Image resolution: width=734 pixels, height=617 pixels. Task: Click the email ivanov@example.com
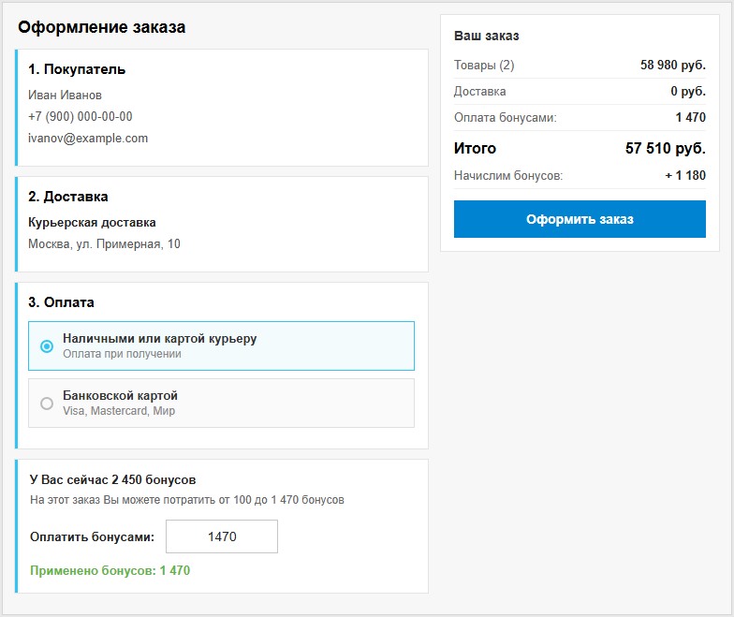pos(88,139)
